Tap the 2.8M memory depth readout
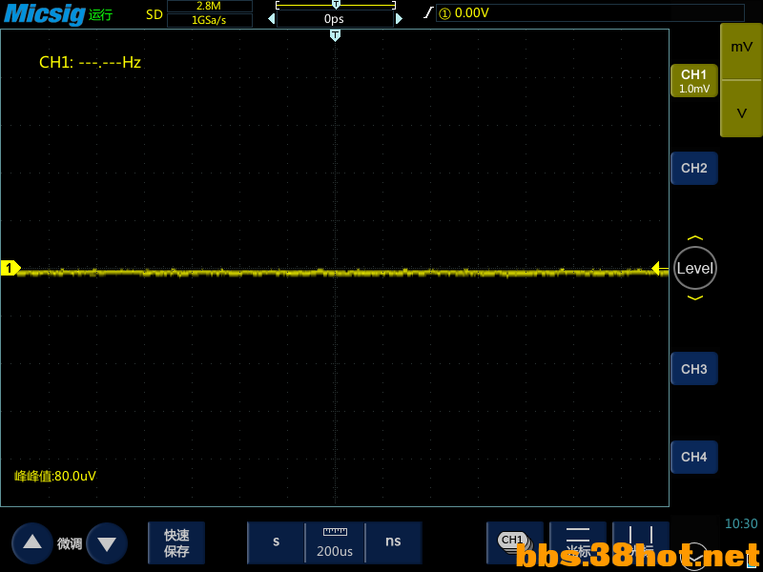Screen dimensions: 763x572 (x=209, y=6)
